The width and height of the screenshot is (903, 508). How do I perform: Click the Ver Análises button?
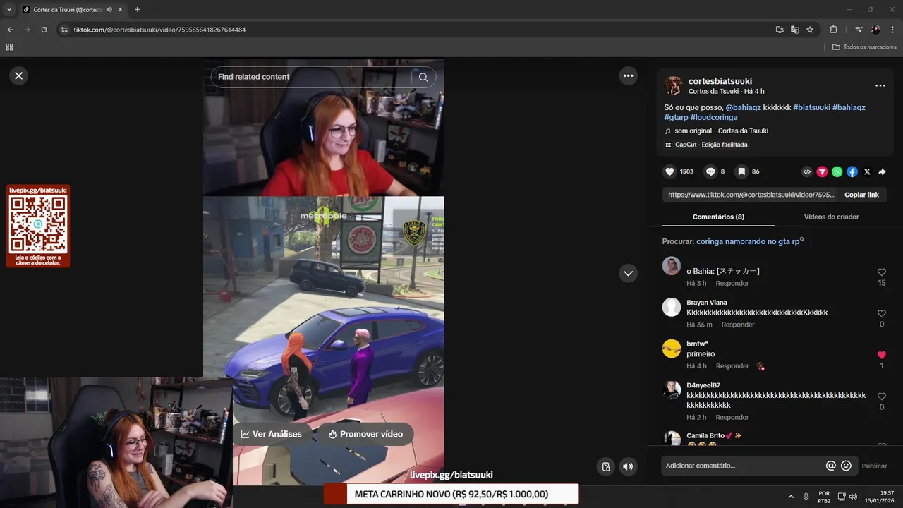(x=272, y=434)
